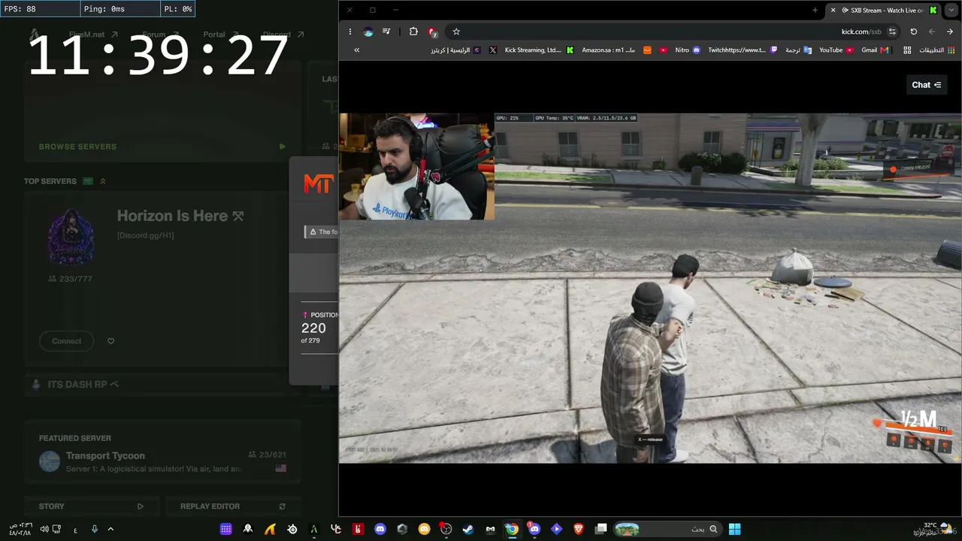Open the Chrome three-dot menu
962x541 pixels.
pyautogui.click(x=350, y=32)
